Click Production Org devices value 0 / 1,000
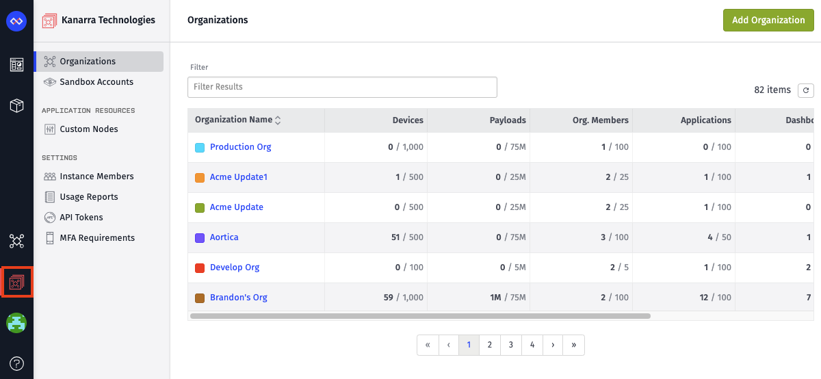 406,147
